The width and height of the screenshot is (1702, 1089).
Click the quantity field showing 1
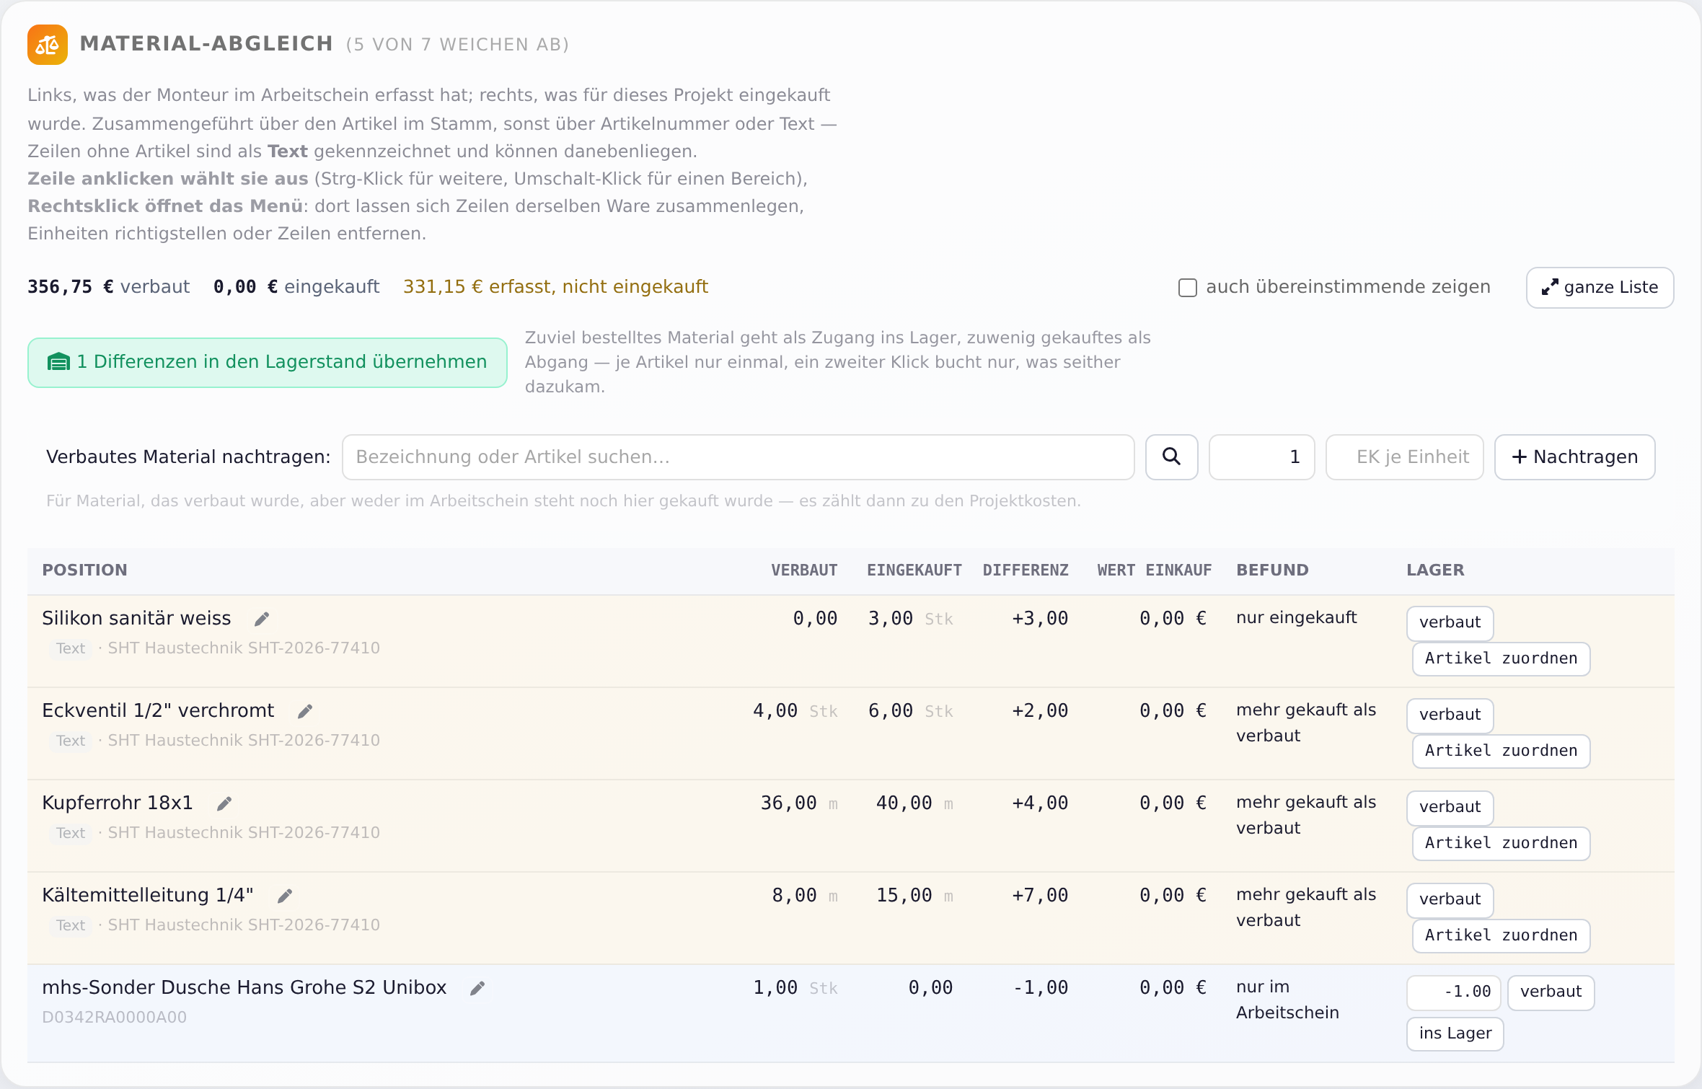coord(1261,457)
